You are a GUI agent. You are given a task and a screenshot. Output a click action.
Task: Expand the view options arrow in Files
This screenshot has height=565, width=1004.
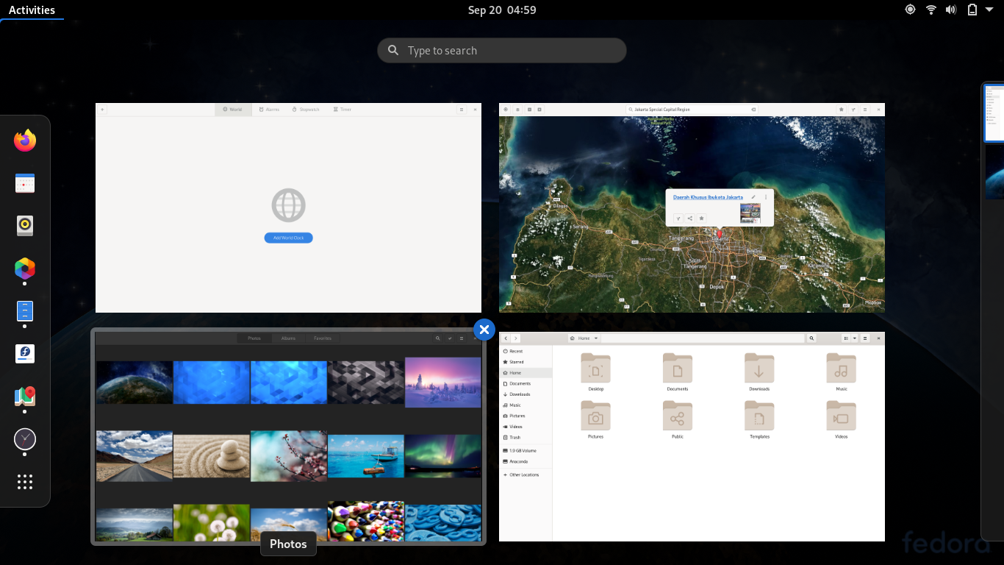(855, 338)
